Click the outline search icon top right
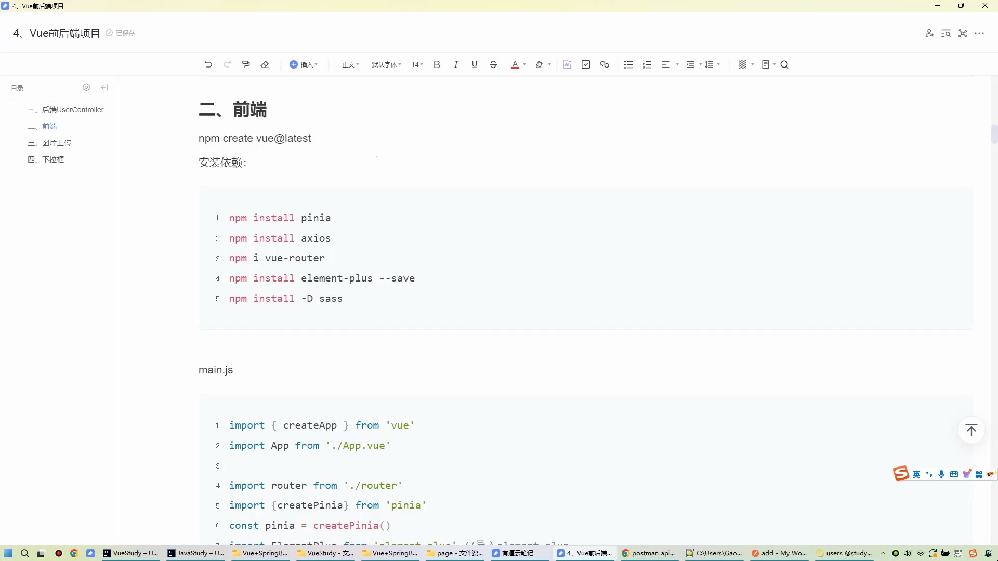Image resolution: width=998 pixels, height=561 pixels. click(x=946, y=33)
